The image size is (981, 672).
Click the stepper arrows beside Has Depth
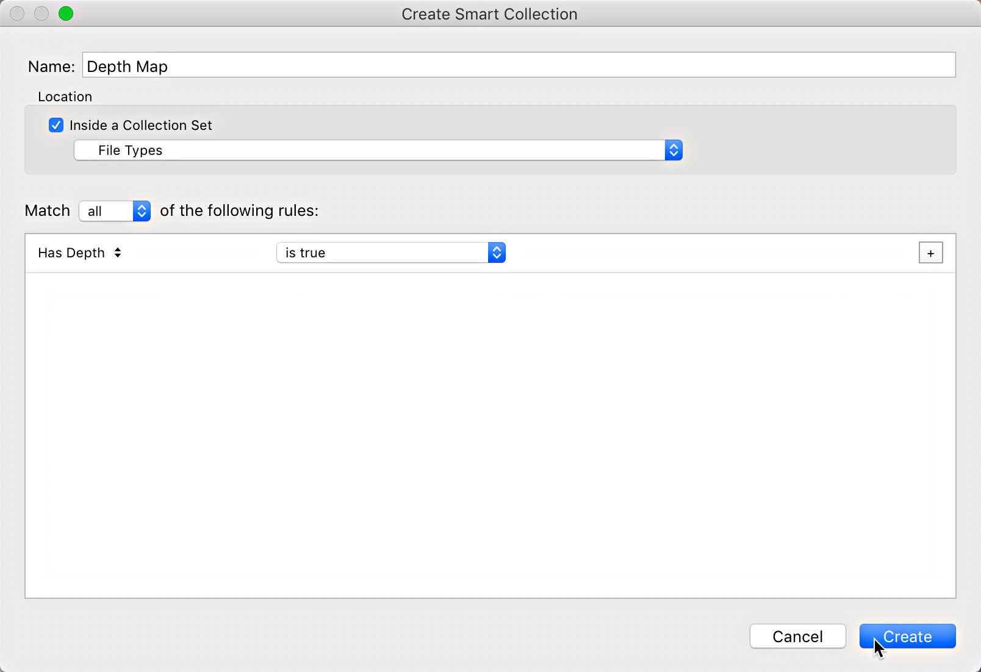click(x=118, y=252)
